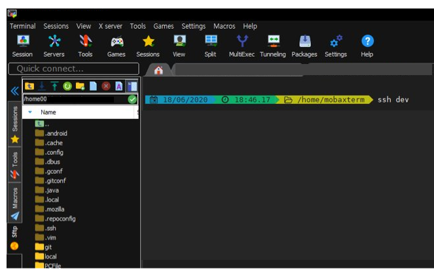Open the Home terminal tab

(x=158, y=71)
